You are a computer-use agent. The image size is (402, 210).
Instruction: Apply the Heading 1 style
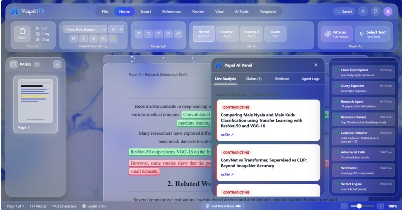point(227,34)
